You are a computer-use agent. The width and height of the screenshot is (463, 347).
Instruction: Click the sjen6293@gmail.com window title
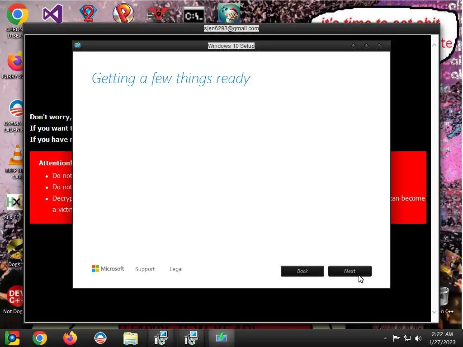click(x=231, y=28)
